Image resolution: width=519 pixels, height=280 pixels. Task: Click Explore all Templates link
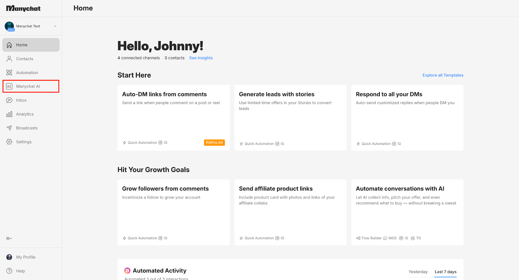coord(443,75)
